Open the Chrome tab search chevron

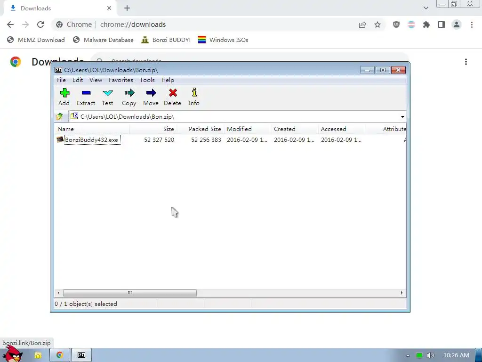[426, 8]
